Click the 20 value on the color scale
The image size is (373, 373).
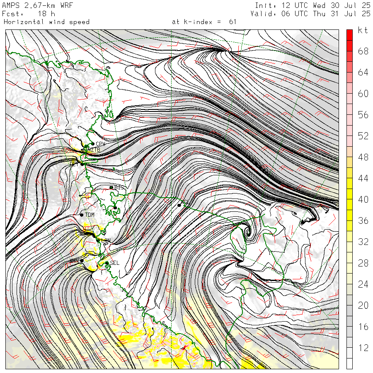363,305
